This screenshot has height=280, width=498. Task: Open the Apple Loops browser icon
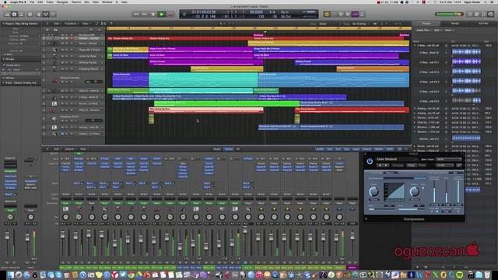click(x=484, y=14)
